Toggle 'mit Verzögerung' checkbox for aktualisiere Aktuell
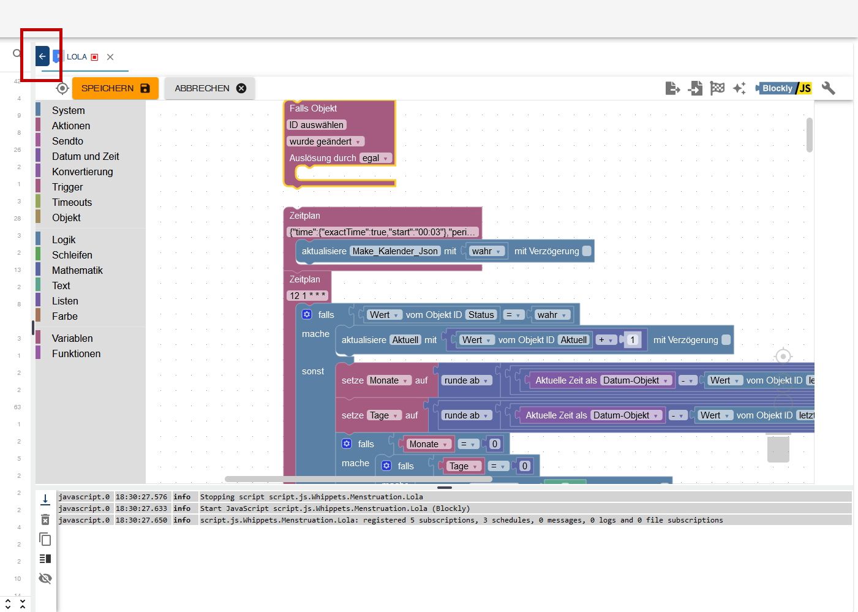The height and width of the screenshot is (612, 858). pyautogui.click(x=726, y=339)
